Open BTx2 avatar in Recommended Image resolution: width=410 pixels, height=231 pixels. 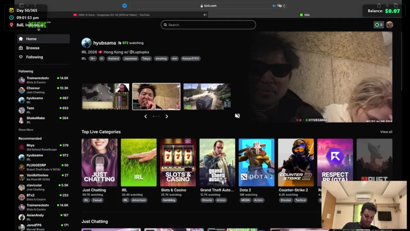(21, 197)
